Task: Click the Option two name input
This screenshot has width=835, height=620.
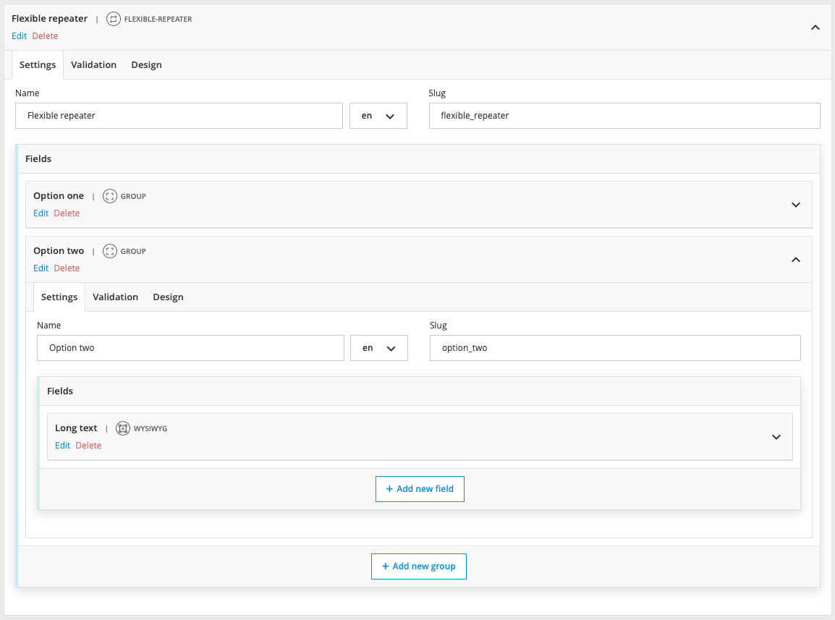Action: click(x=190, y=348)
